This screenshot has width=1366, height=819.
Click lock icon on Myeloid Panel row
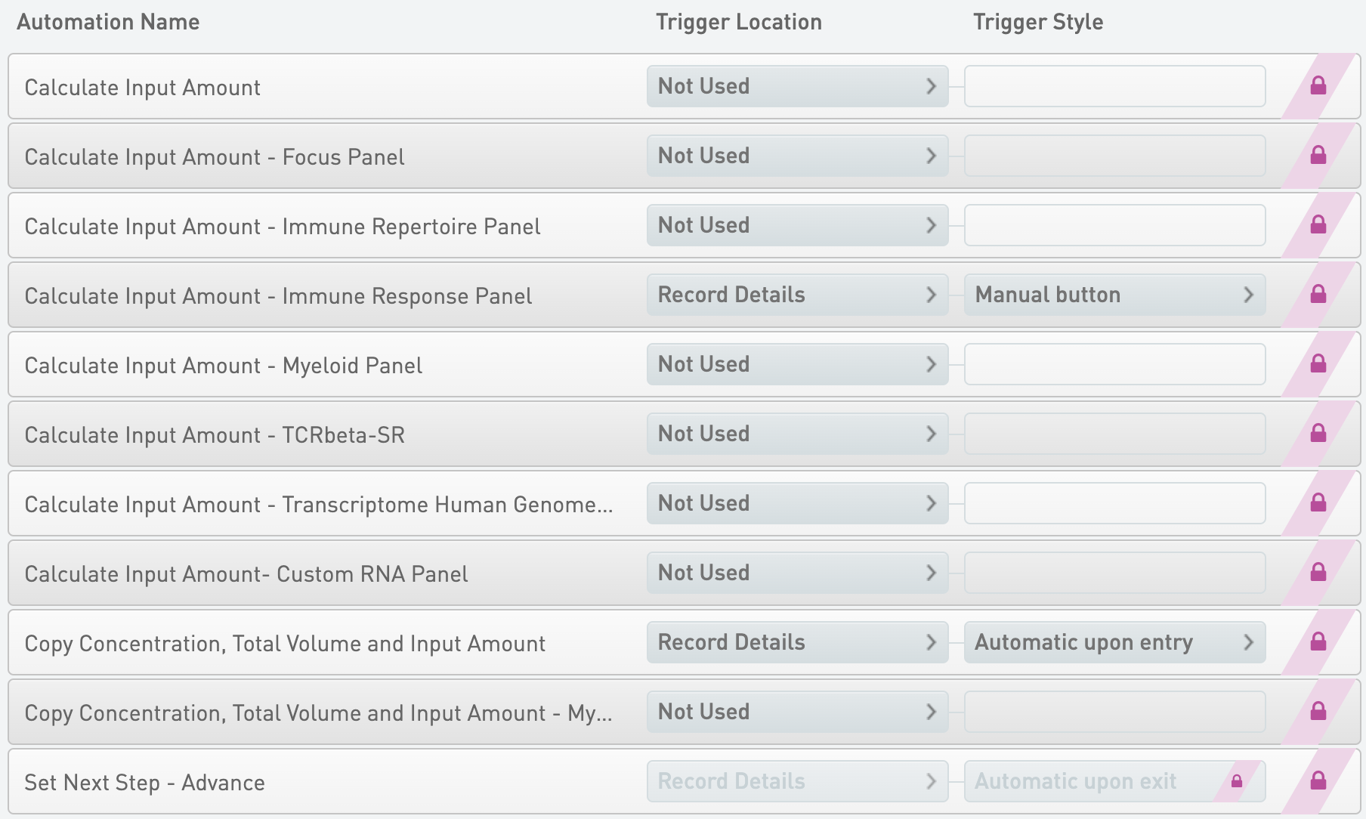[x=1318, y=364]
